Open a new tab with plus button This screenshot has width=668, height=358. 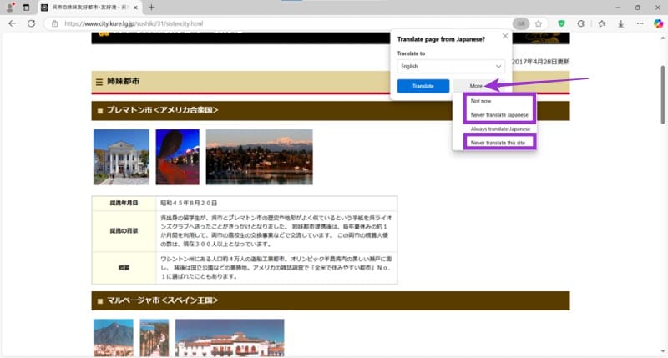pyautogui.click(x=151, y=7)
